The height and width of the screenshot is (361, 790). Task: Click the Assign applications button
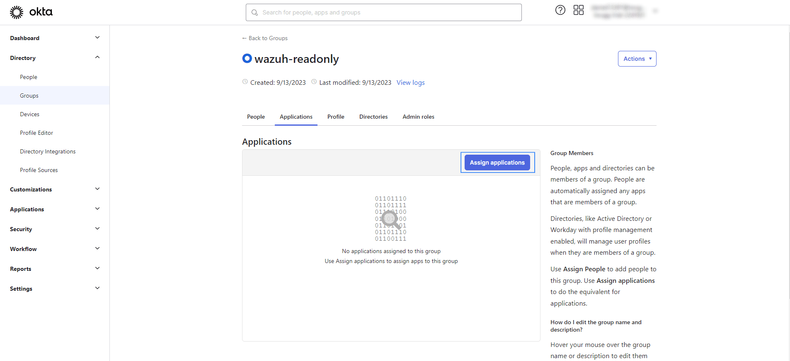497,163
